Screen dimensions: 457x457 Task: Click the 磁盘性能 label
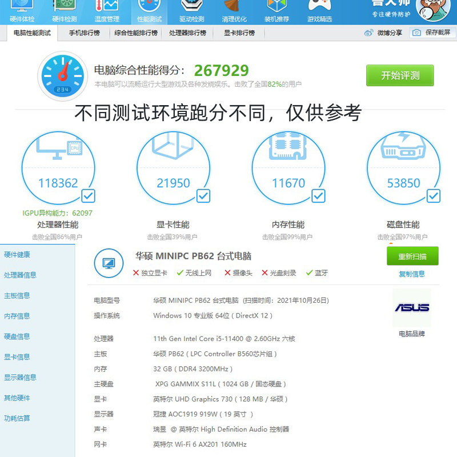point(403,225)
